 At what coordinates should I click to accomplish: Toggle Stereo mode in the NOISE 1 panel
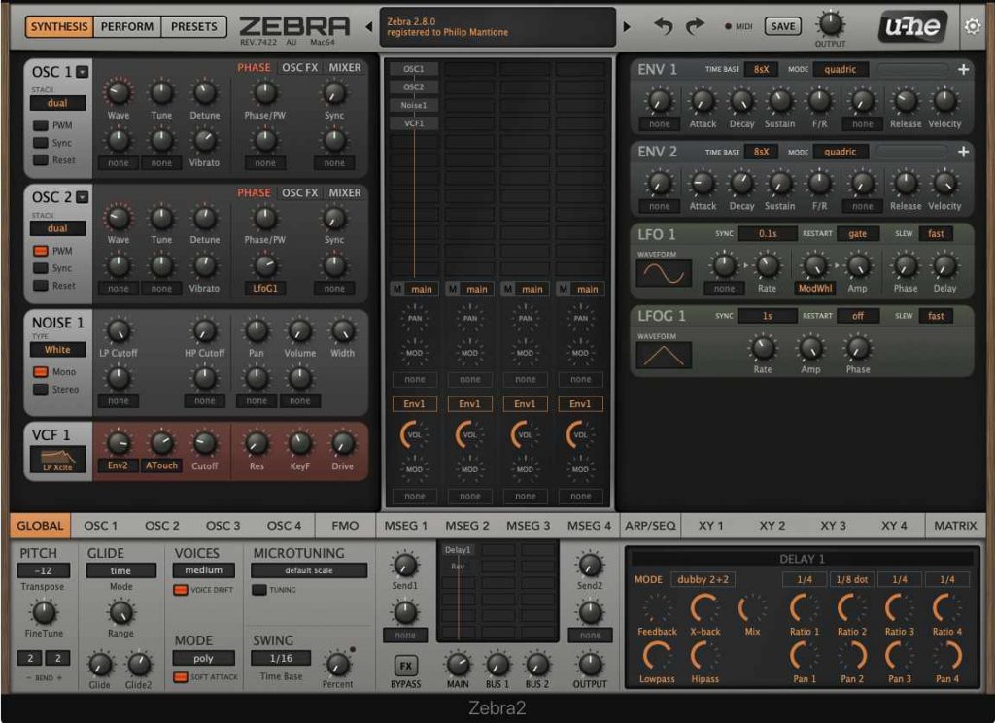tap(43, 391)
